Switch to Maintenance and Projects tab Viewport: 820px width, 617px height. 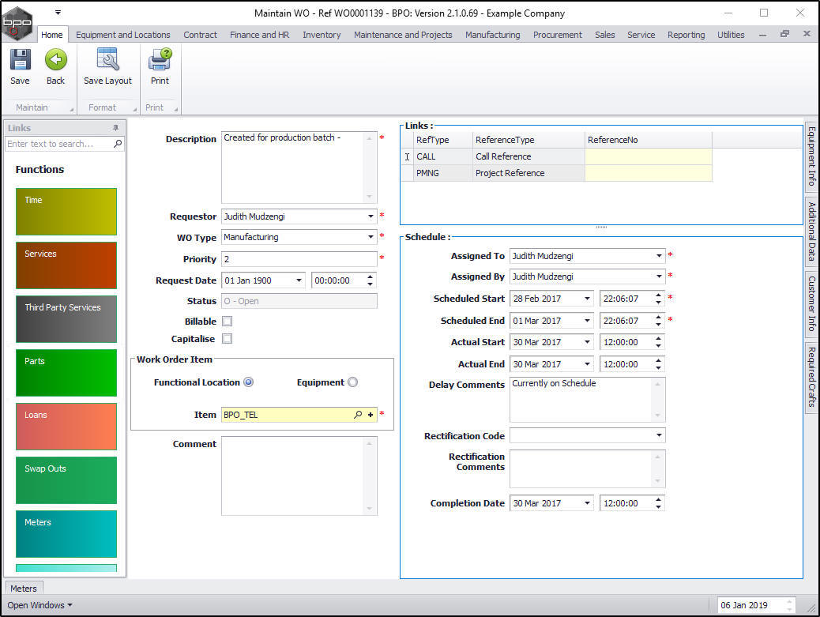tap(403, 35)
